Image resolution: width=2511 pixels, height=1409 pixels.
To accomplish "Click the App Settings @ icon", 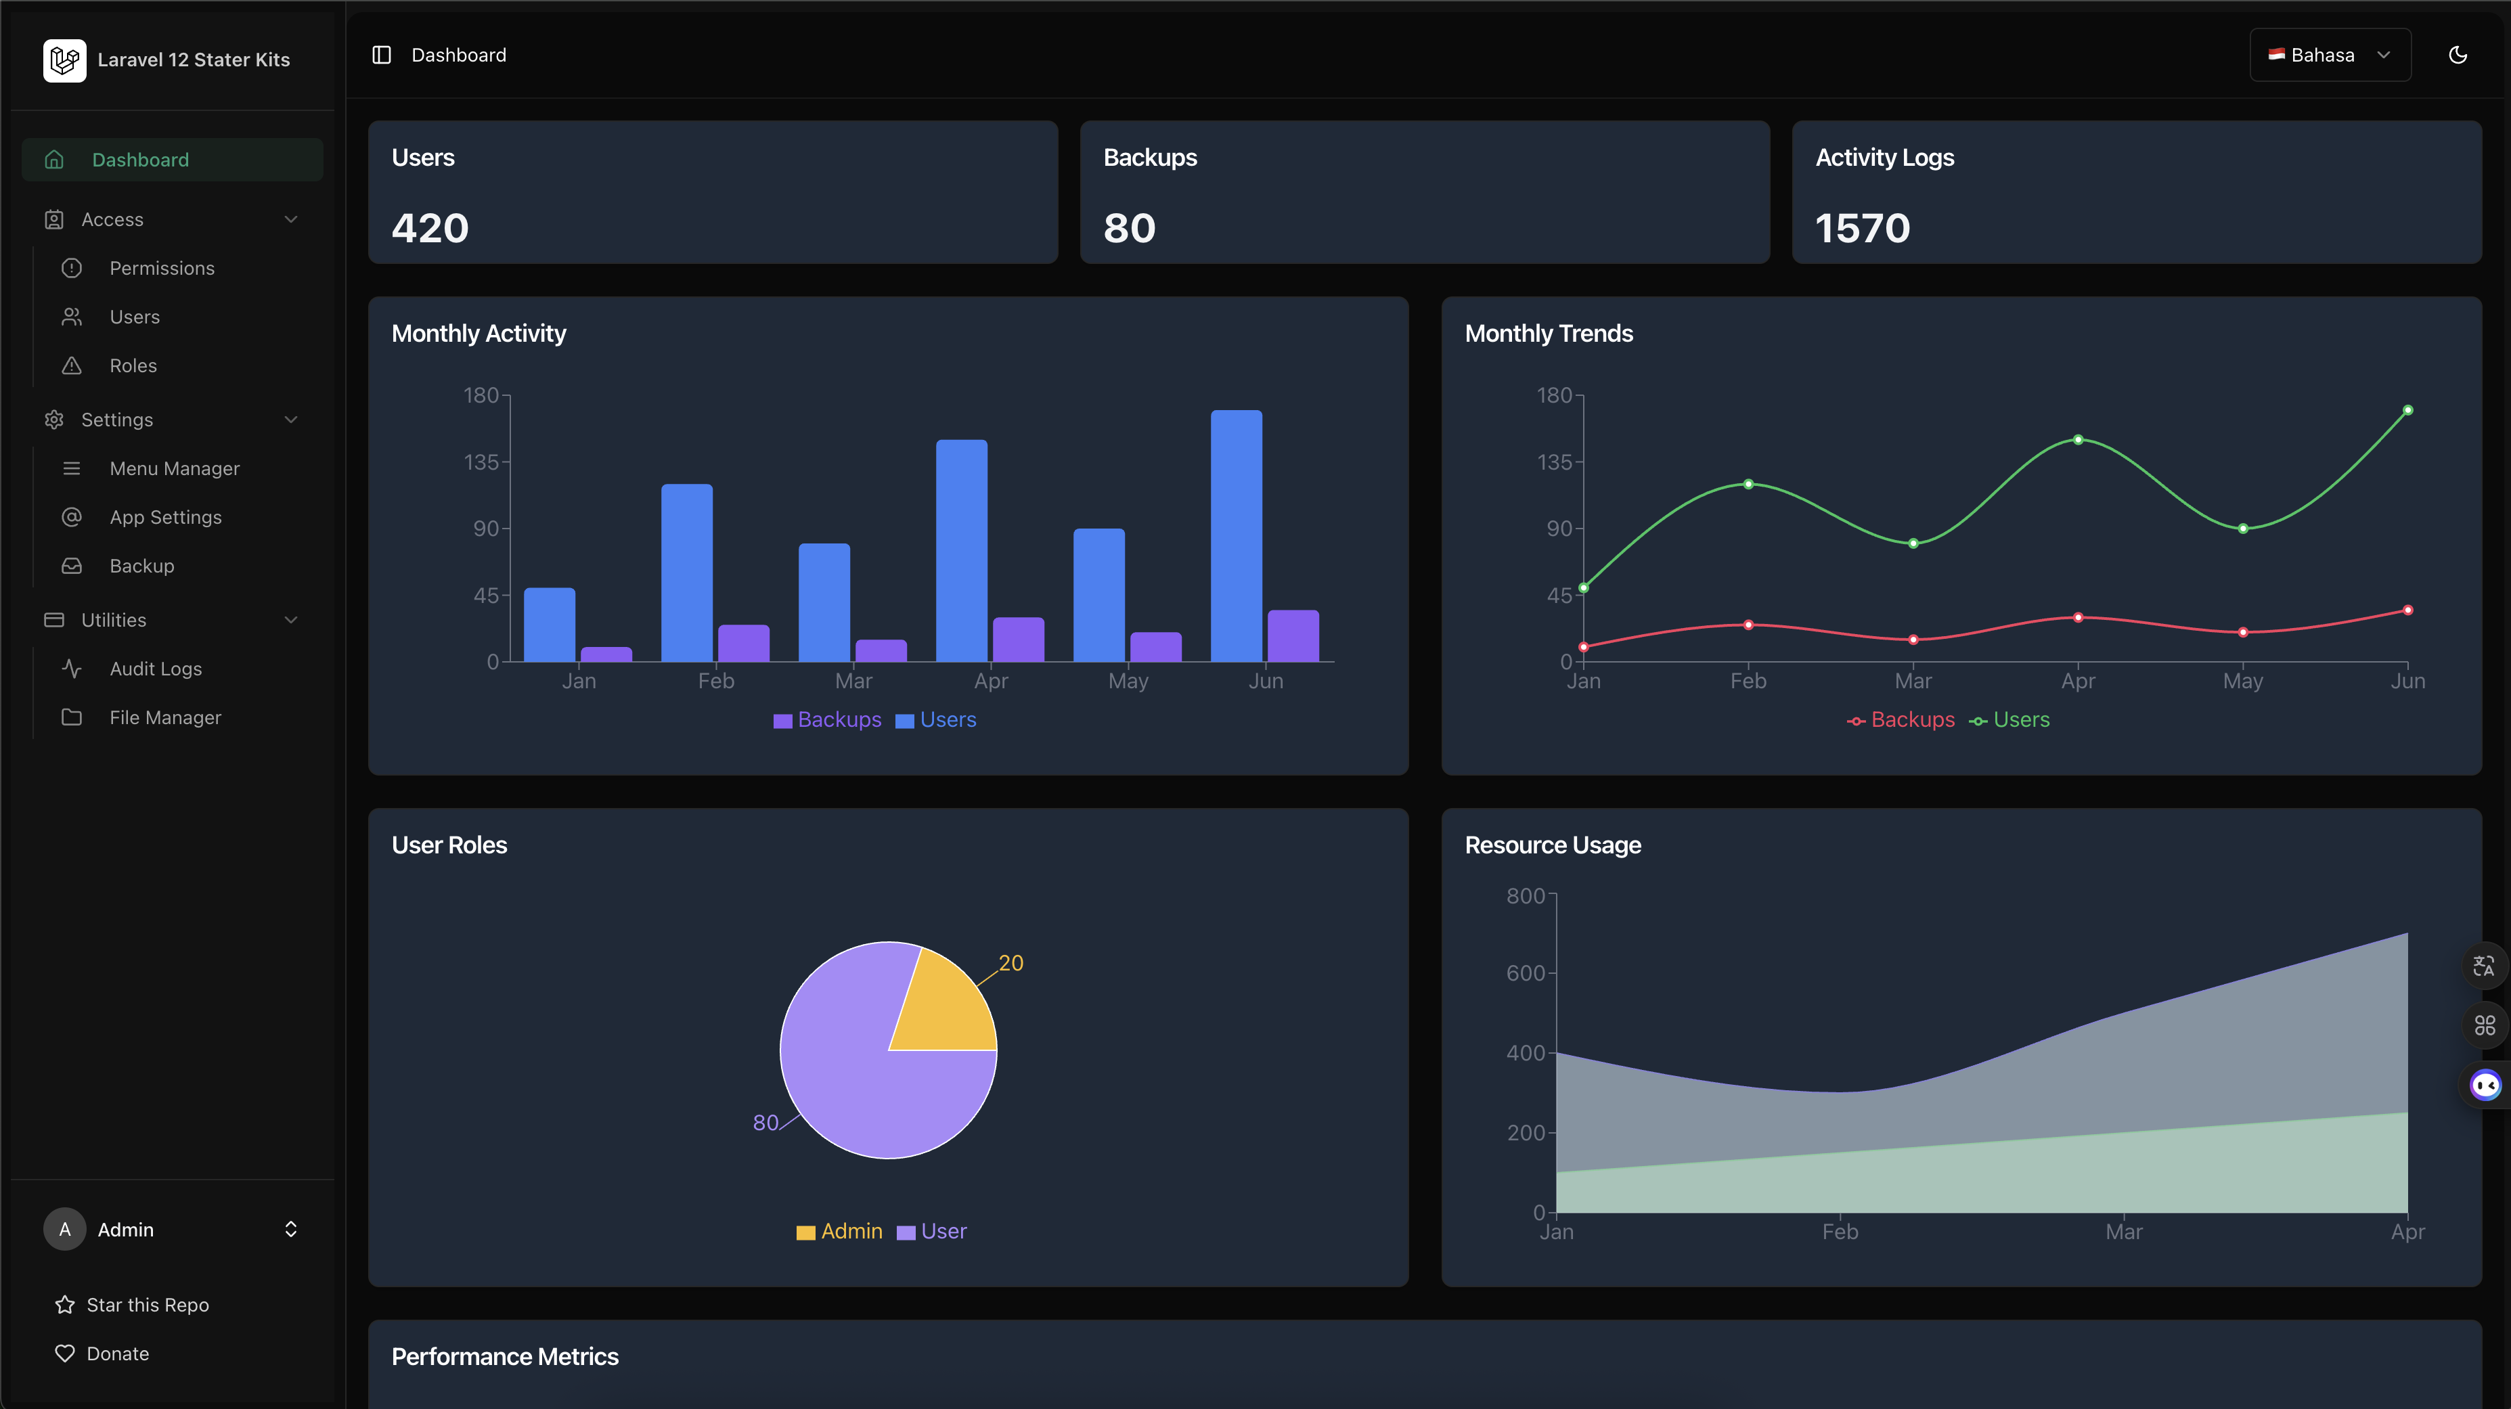I will [72, 516].
